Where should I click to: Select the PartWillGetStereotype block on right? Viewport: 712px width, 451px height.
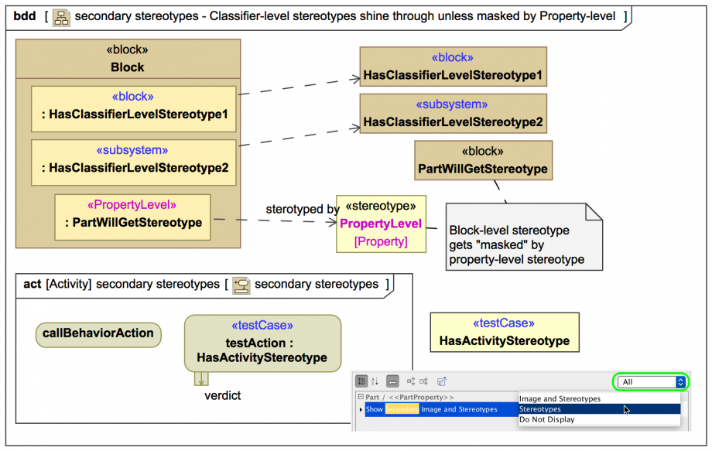point(483,160)
